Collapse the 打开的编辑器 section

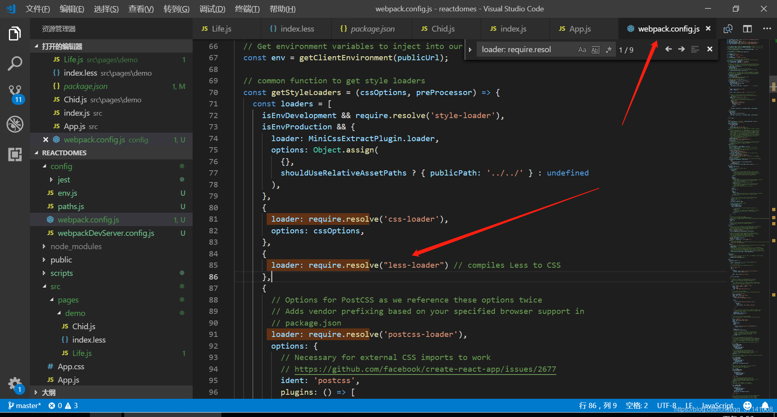click(37, 46)
